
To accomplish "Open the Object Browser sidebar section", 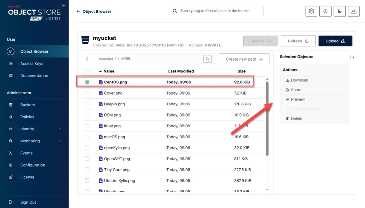I will coord(34,51).
